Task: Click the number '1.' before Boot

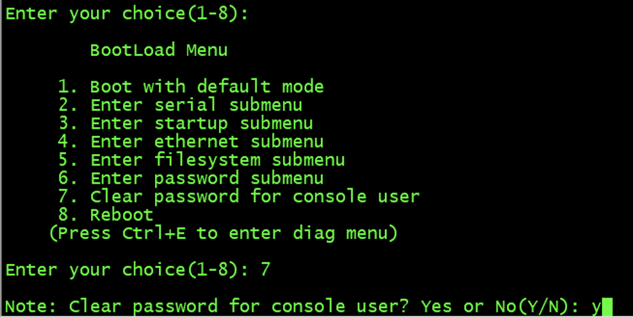Action: [x=67, y=87]
